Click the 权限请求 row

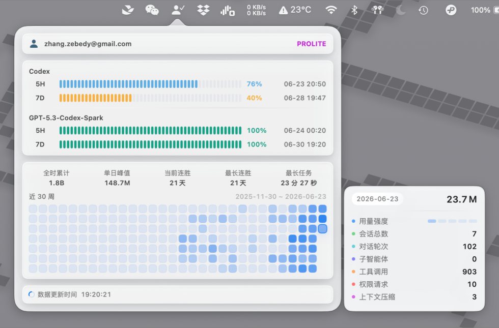pyautogui.click(x=414, y=284)
